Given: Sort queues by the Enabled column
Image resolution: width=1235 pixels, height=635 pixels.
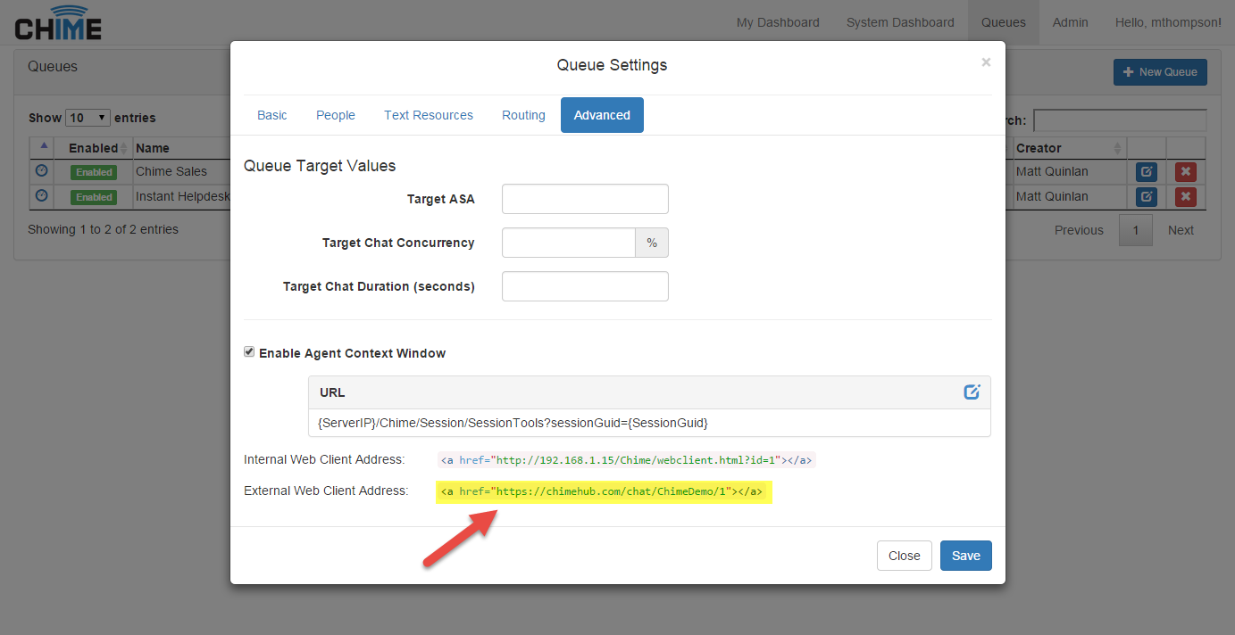Looking at the screenshot, I should point(94,148).
